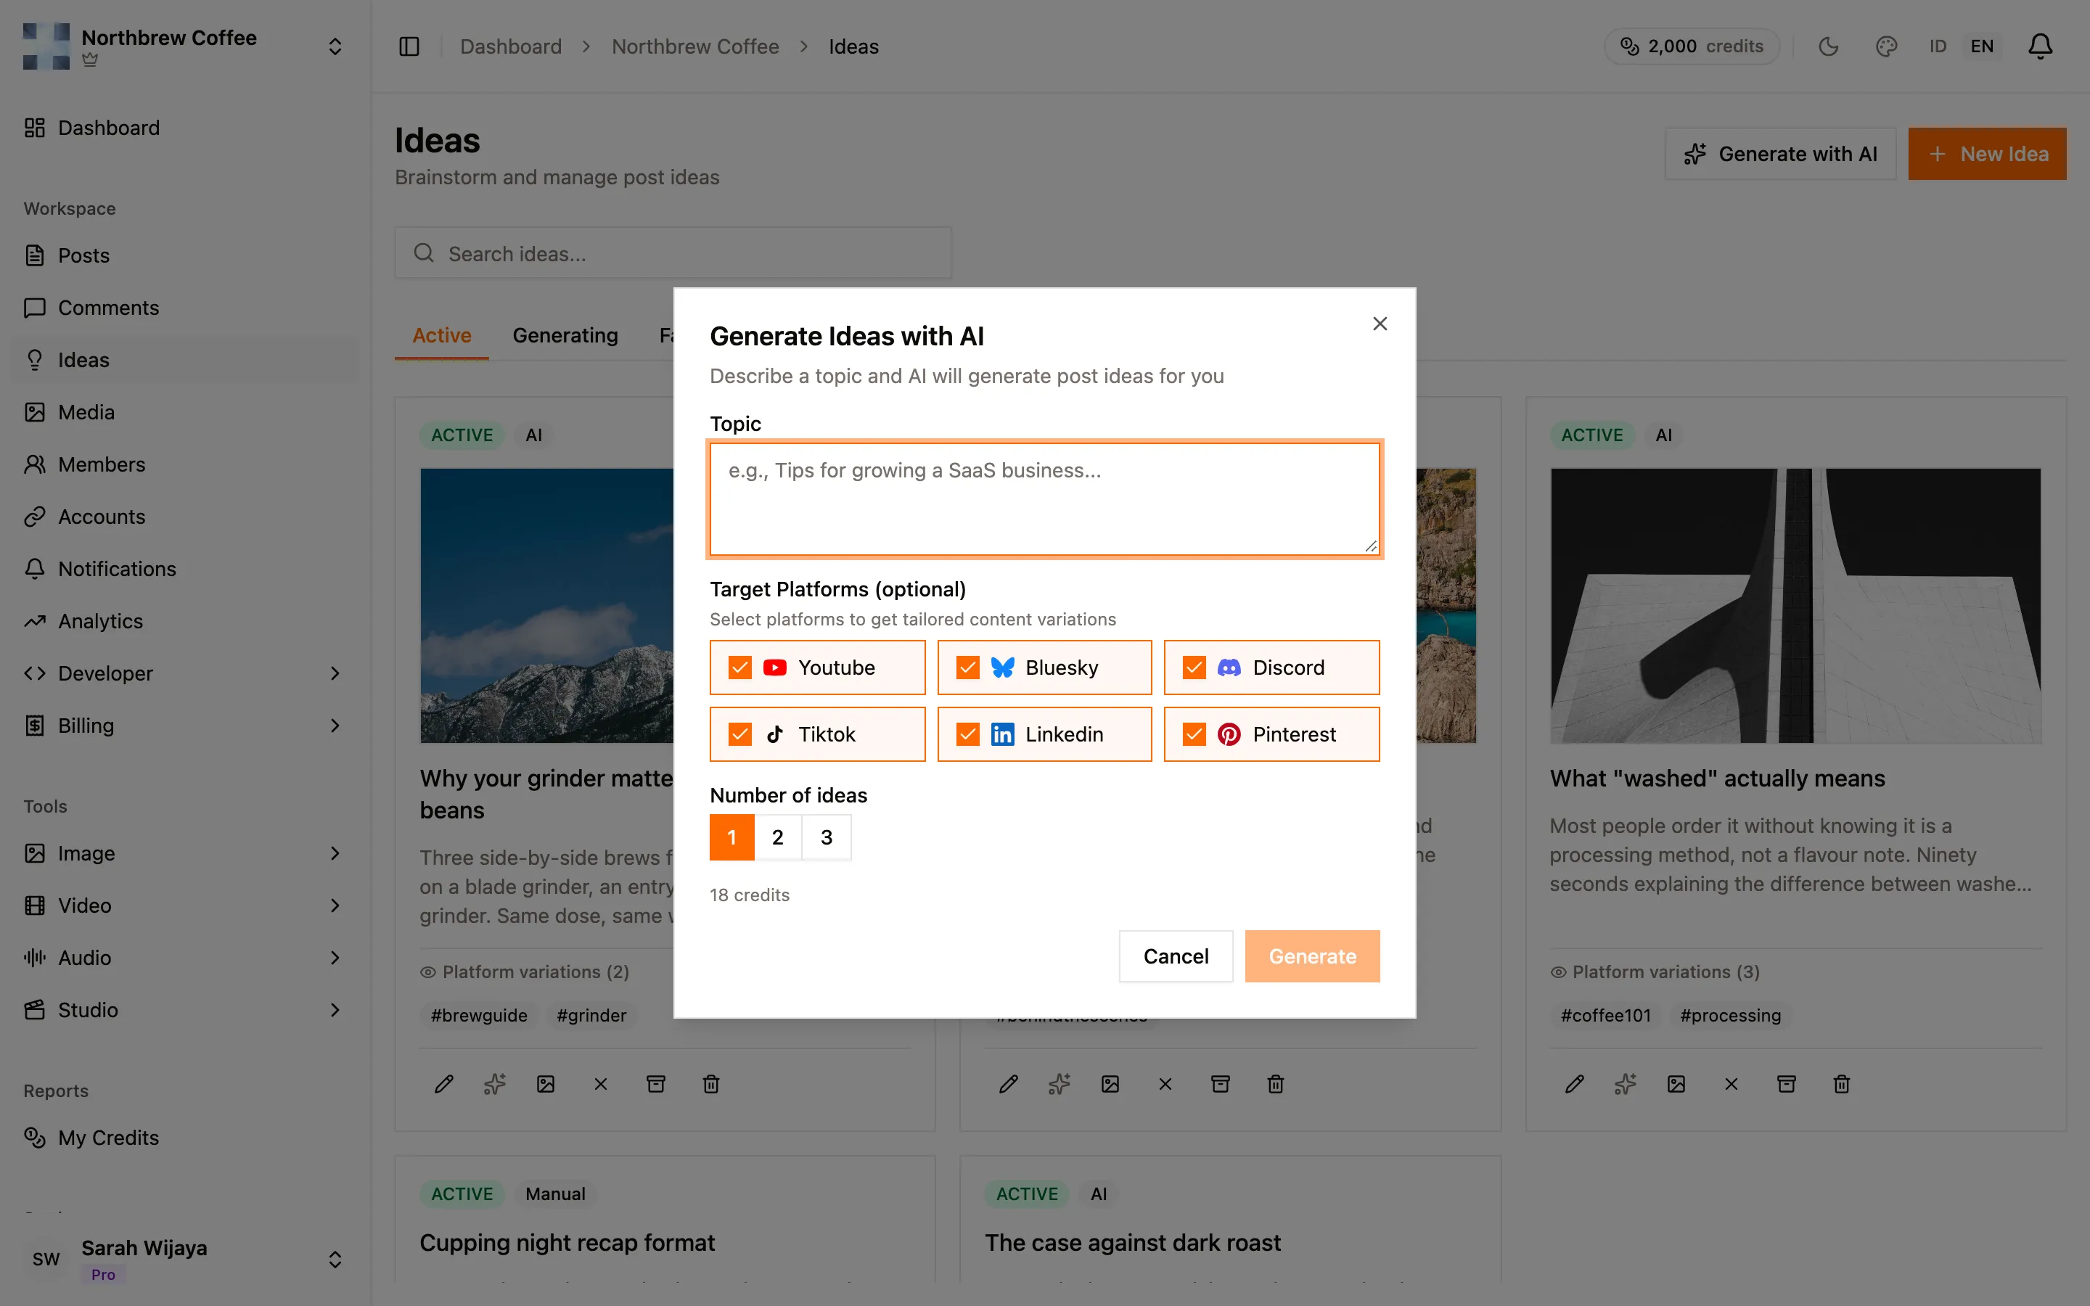Show platform variations (3) on washed card
The width and height of the screenshot is (2090, 1306).
click(1655, 972)
